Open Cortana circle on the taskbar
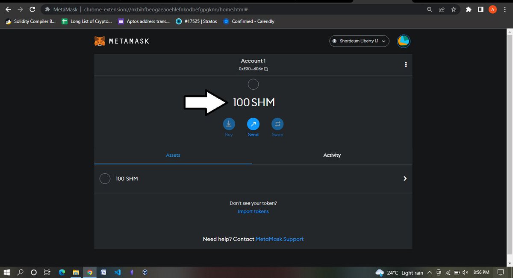This screenshot has height=278, width=513. 34,272
